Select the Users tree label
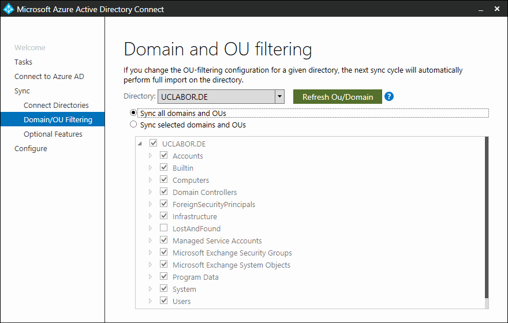 [181, 301]
